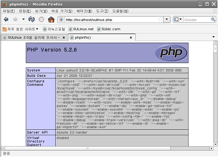Click the Stop loading icon
Screen dimensions: 218x157
(x=41, y=20)
